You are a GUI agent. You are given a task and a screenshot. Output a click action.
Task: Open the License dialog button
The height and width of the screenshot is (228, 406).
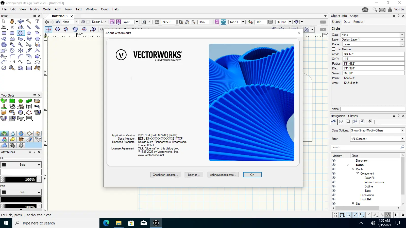click(x=194, y=175)
